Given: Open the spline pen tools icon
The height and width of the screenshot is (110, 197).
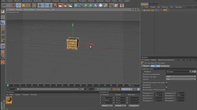Looking at the screenshot, I should [x=81, y=5].
